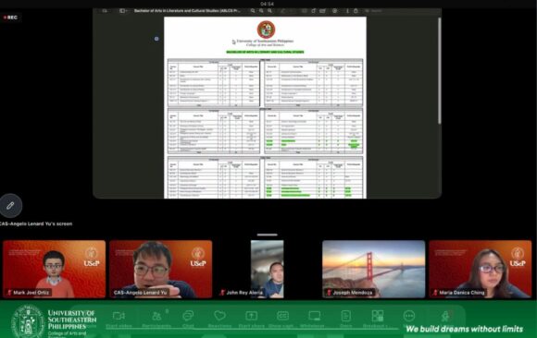Select Joseph Mendoza video thumbnail
This screenshot has height=338, width=537.
pyautogui.click(x=374, y=269)
